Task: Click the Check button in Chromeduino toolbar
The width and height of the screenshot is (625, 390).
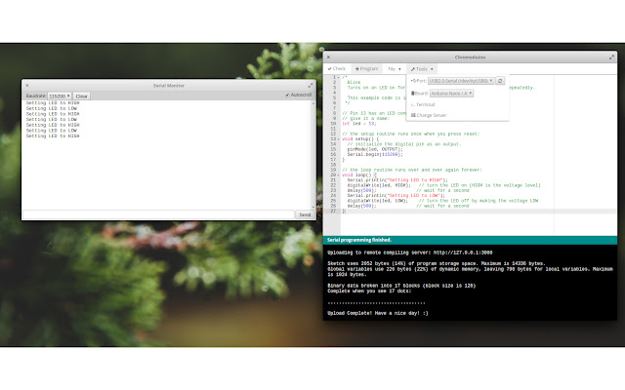Action: pos(336,69)
